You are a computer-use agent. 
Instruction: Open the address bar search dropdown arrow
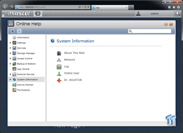(82, 7)
